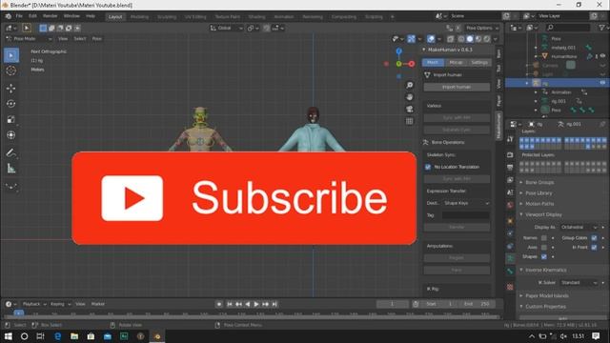Open the Window menu
The height and width of the screenshot is (343, 610).
71,16
